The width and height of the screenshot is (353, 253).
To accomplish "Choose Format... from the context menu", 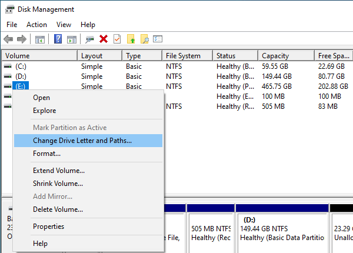I will [x=88, y=154].
